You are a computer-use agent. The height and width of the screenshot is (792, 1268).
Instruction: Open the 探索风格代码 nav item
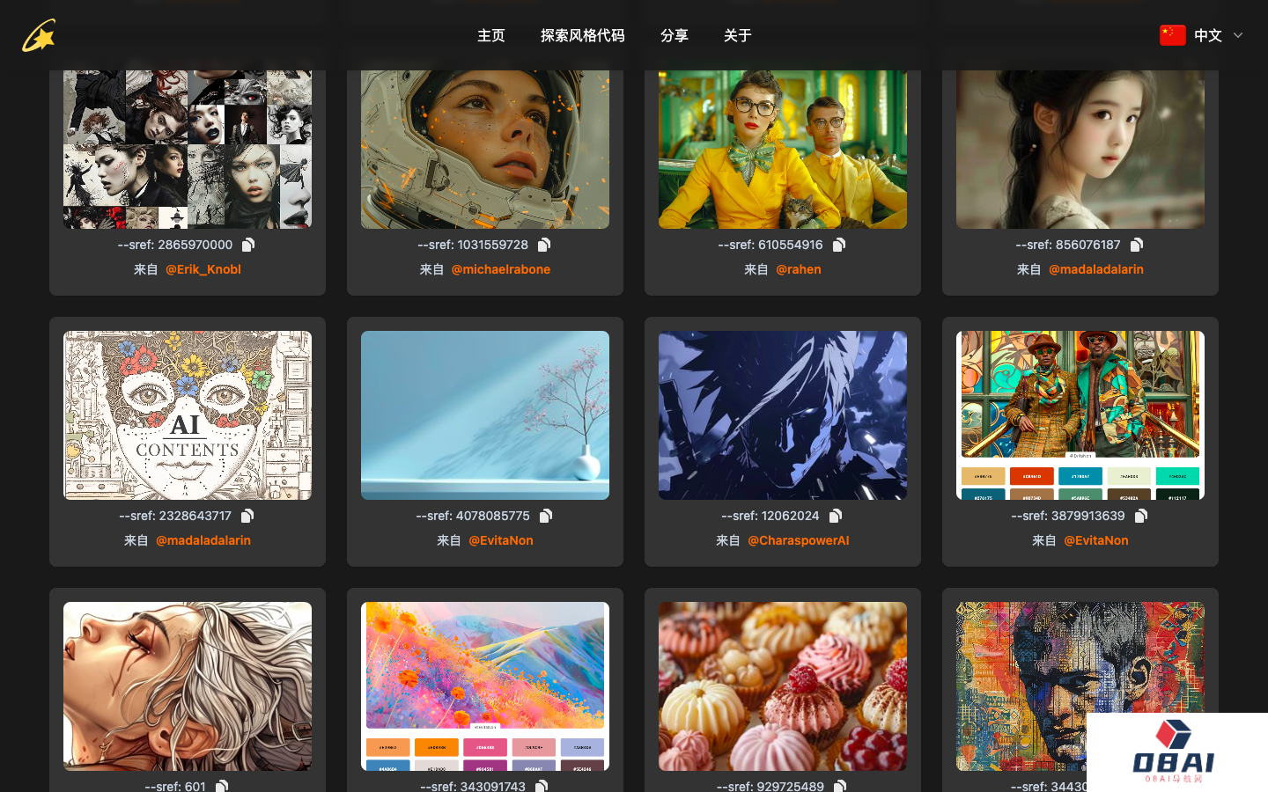coord(582,35)
